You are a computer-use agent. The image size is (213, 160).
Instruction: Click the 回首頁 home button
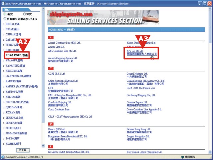coord(23,150)
